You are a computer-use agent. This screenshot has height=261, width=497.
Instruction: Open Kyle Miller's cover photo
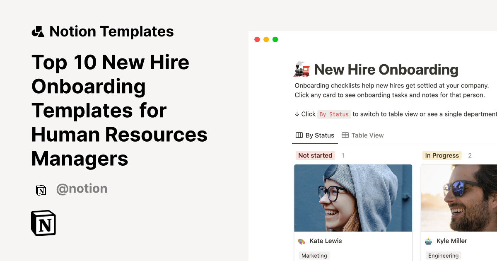point(458,198)
